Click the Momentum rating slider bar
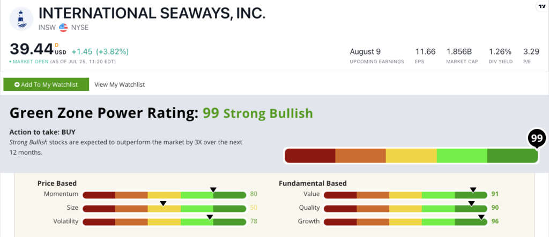 164,194
